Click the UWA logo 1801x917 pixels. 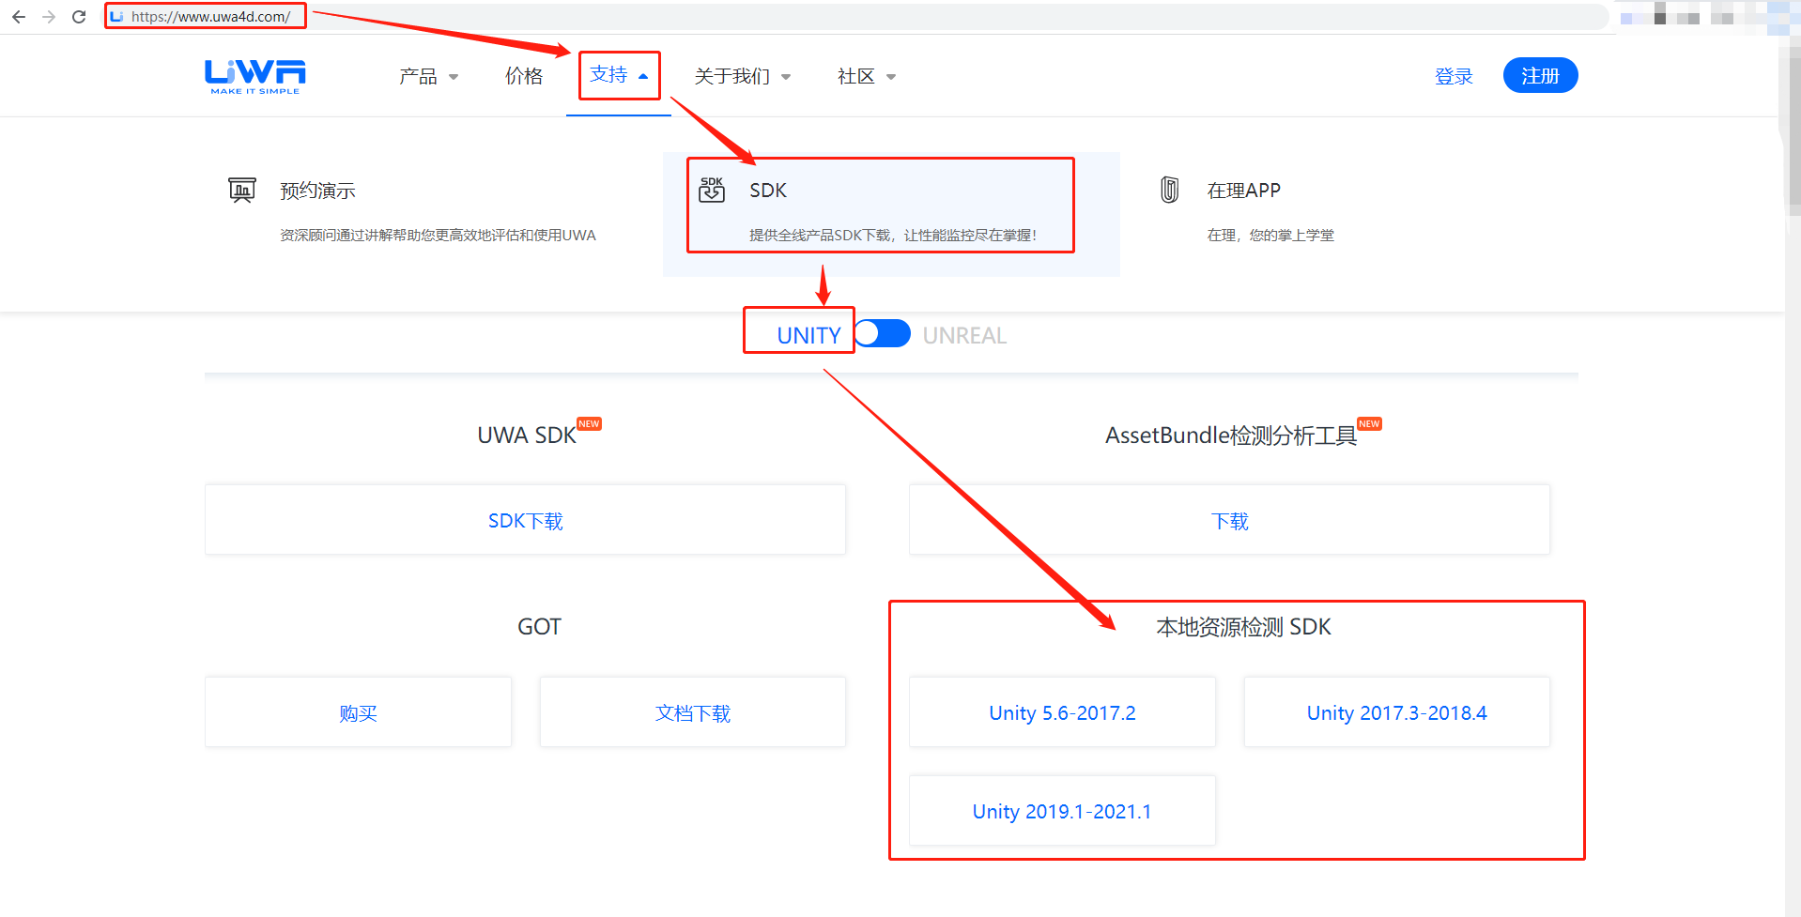click(255, 76)
